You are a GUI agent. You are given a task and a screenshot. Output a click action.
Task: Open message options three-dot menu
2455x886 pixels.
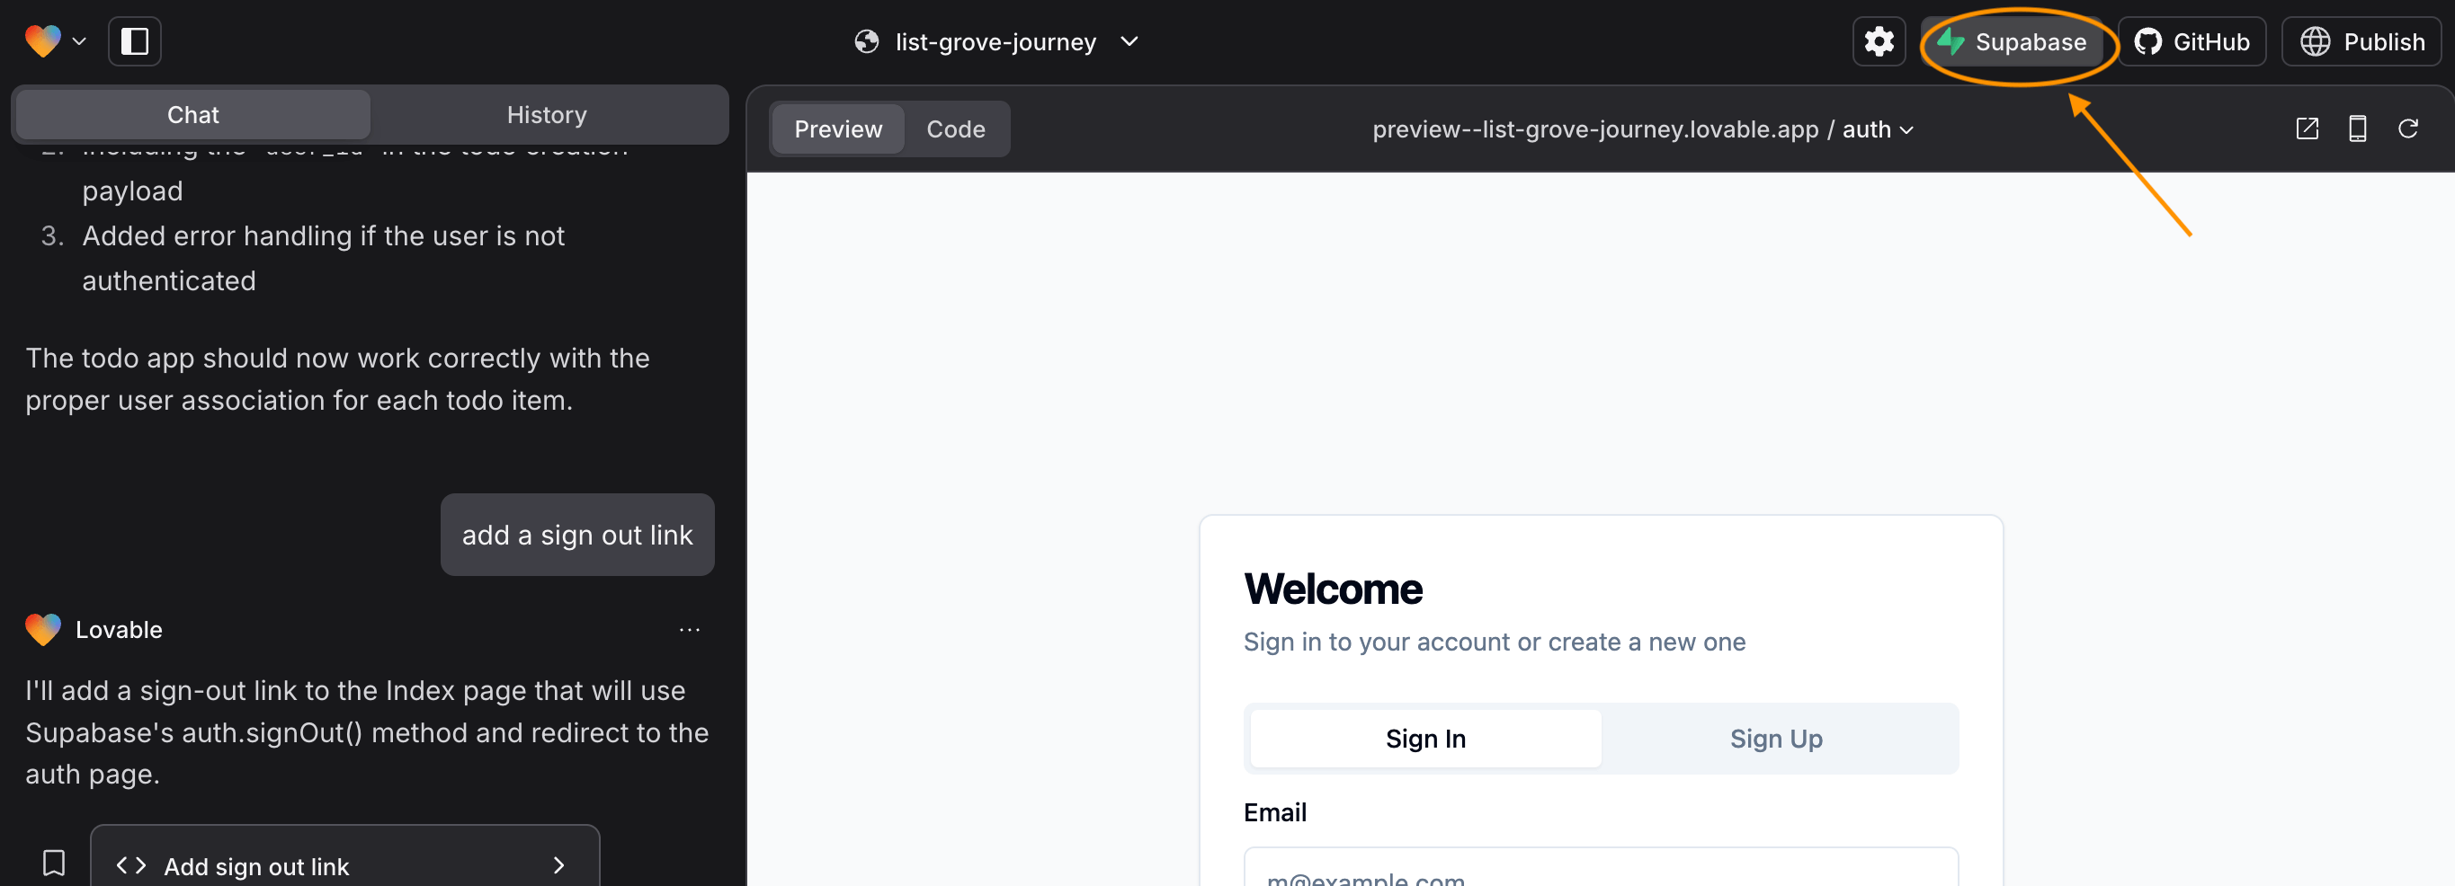[x=689, y=630]
